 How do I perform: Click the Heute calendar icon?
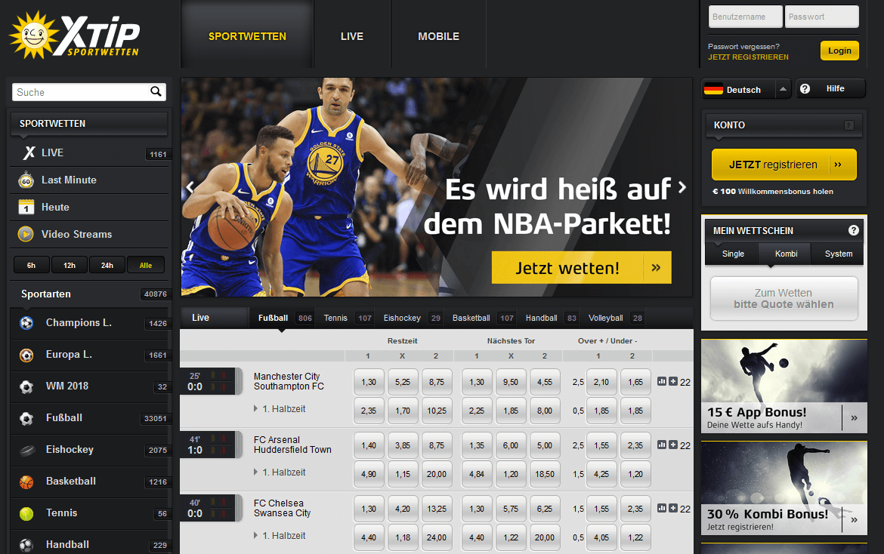coord(26,208)
